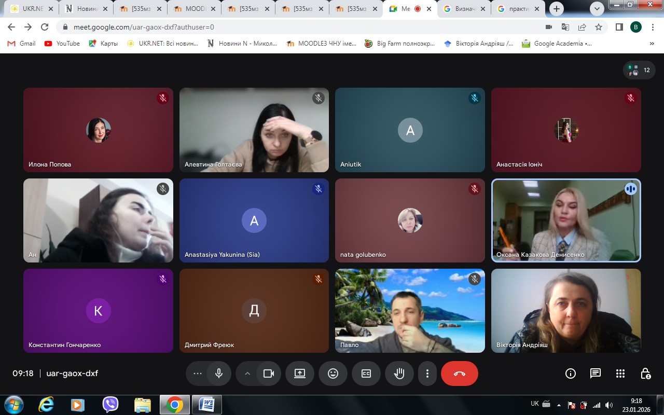
Task: Select Оксана Казакова Денисенко video tile
Action: coord(566,220)
